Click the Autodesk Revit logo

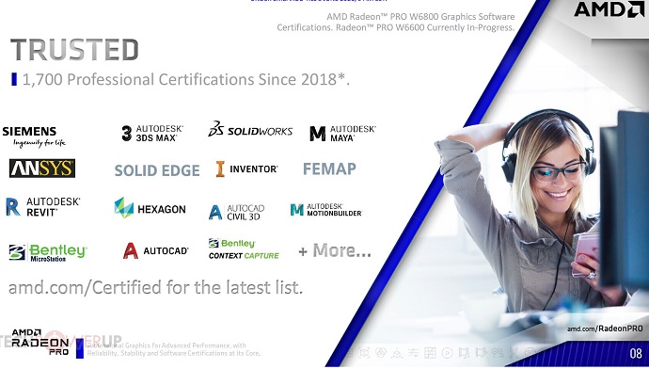42,207
